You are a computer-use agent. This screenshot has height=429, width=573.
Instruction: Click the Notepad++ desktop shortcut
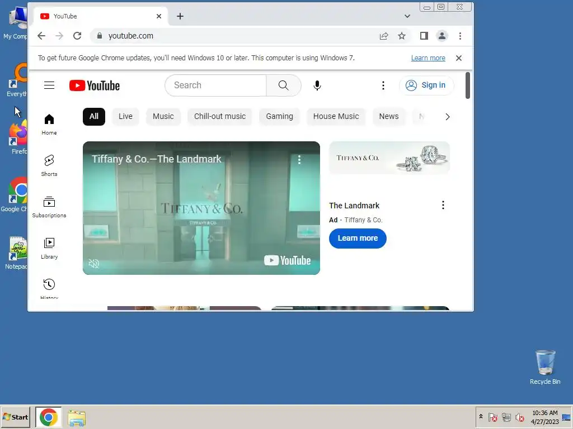17,253
